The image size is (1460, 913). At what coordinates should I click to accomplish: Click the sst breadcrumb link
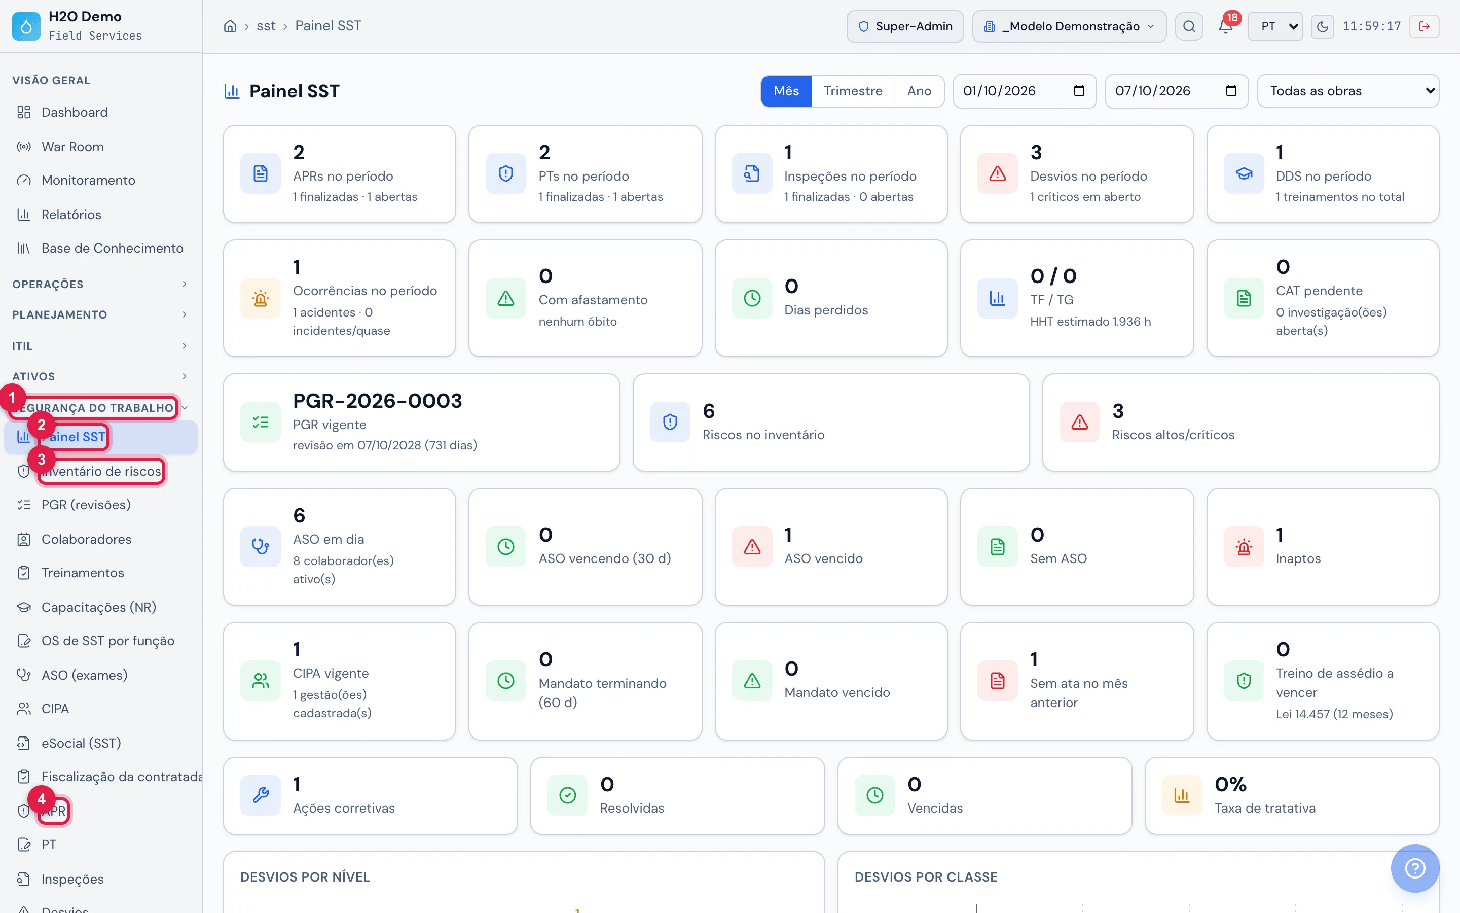coord(266,26)
